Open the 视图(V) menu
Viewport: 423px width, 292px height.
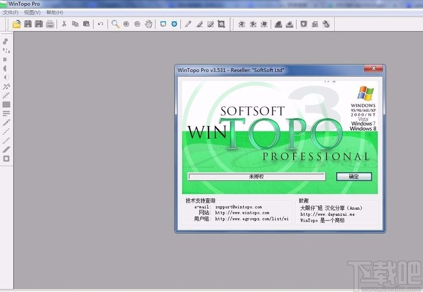[x=32, y=12]
